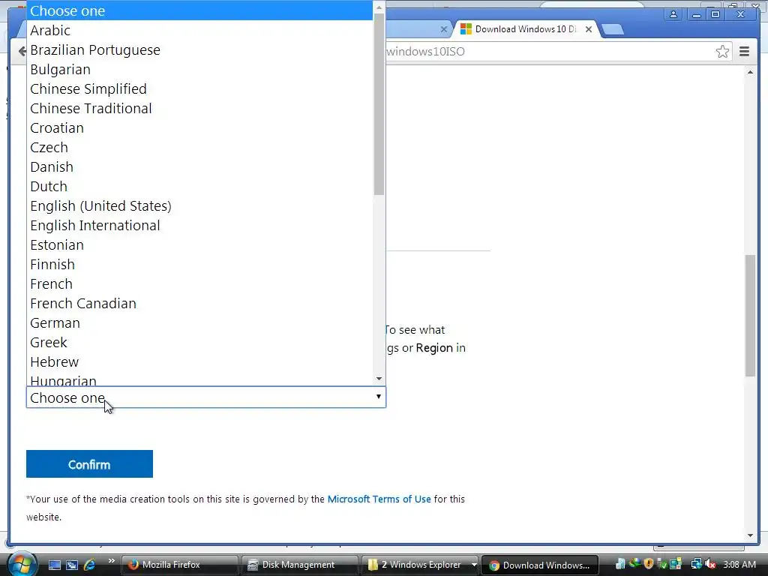768x576 pixels.
Task: Choose Estonian in the dropdown list
Action: pos(199,245)
